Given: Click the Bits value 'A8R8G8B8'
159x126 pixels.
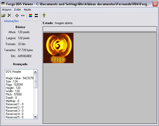Looking at the screenshot, I should tap(24, 56).
